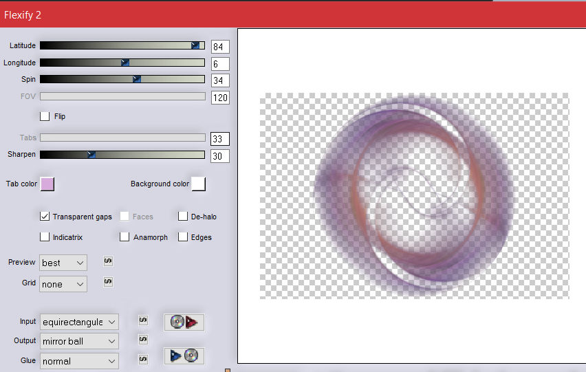The image size is (586, 372).
Task: Open the Input projection dropdown
Action: pos(79,322)
